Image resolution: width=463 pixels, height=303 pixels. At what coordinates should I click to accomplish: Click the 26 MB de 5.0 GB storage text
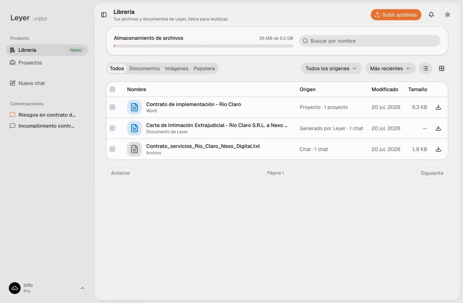[x=276, y=38]
